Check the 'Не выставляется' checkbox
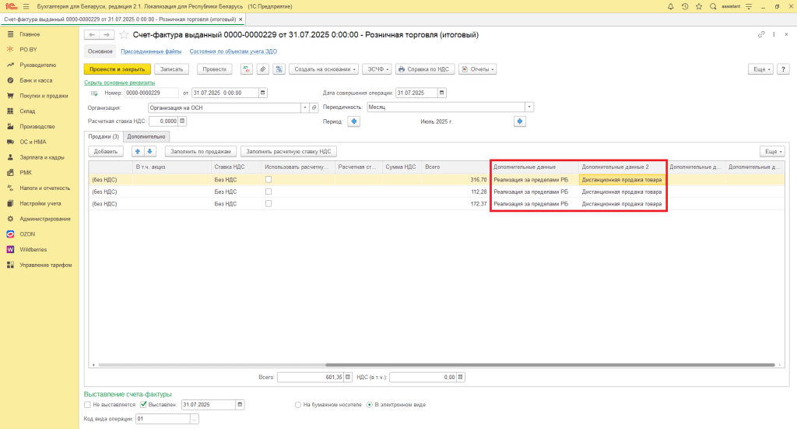 tap(88, 405)
